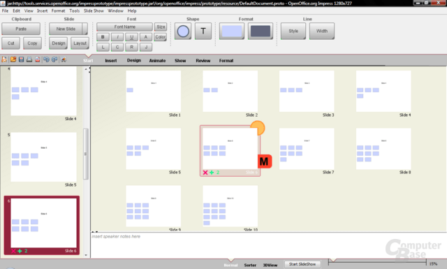Click the print icon in the toolbar
The width and height of the screenshot is (447, 269).
tap(29, 59)
